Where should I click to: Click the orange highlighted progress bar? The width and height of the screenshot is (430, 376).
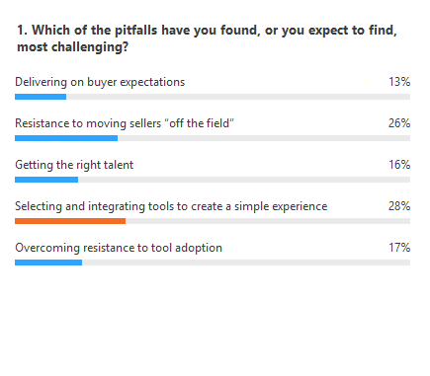click(70, 221)
